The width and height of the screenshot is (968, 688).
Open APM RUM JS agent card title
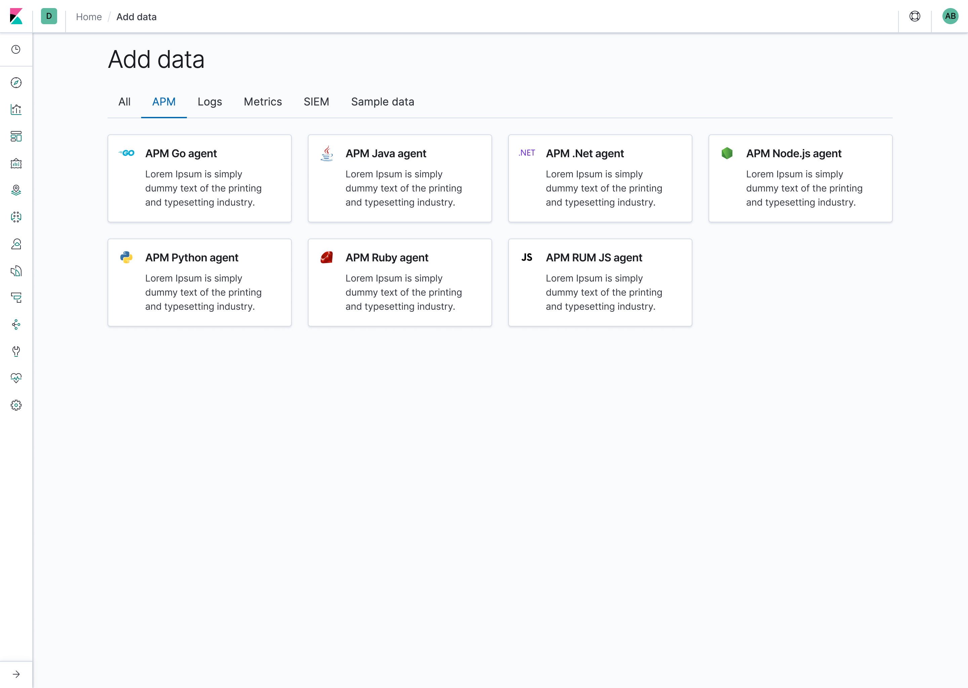pos(594,258)
